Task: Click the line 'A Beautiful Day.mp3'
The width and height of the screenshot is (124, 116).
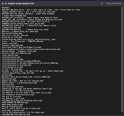Action: click(12, 27)
